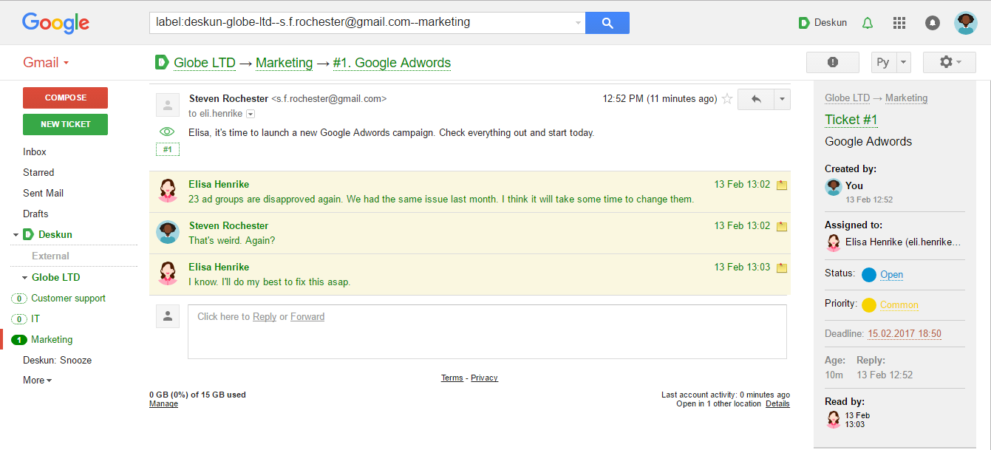Screen dimensions: 991x450
Task: Open note icon on Elisa's 13:02 comment
Action: [x=782, y=185]
